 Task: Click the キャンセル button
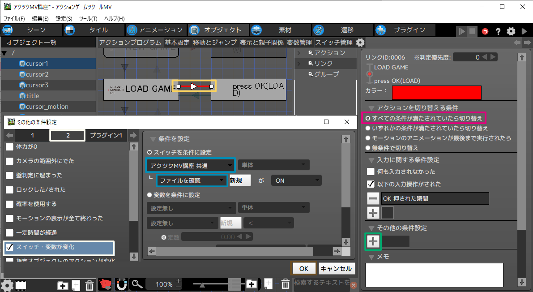click(337, 268)
